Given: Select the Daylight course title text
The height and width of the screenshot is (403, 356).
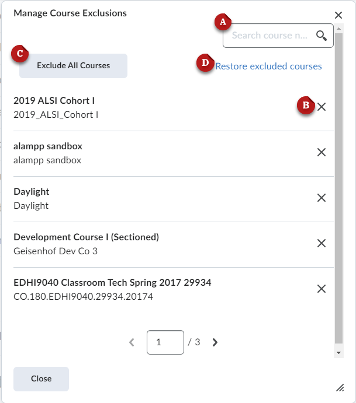Looking at the screenshot, I should click(32, 192).
